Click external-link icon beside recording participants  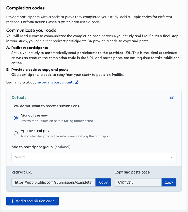[77, 82]
